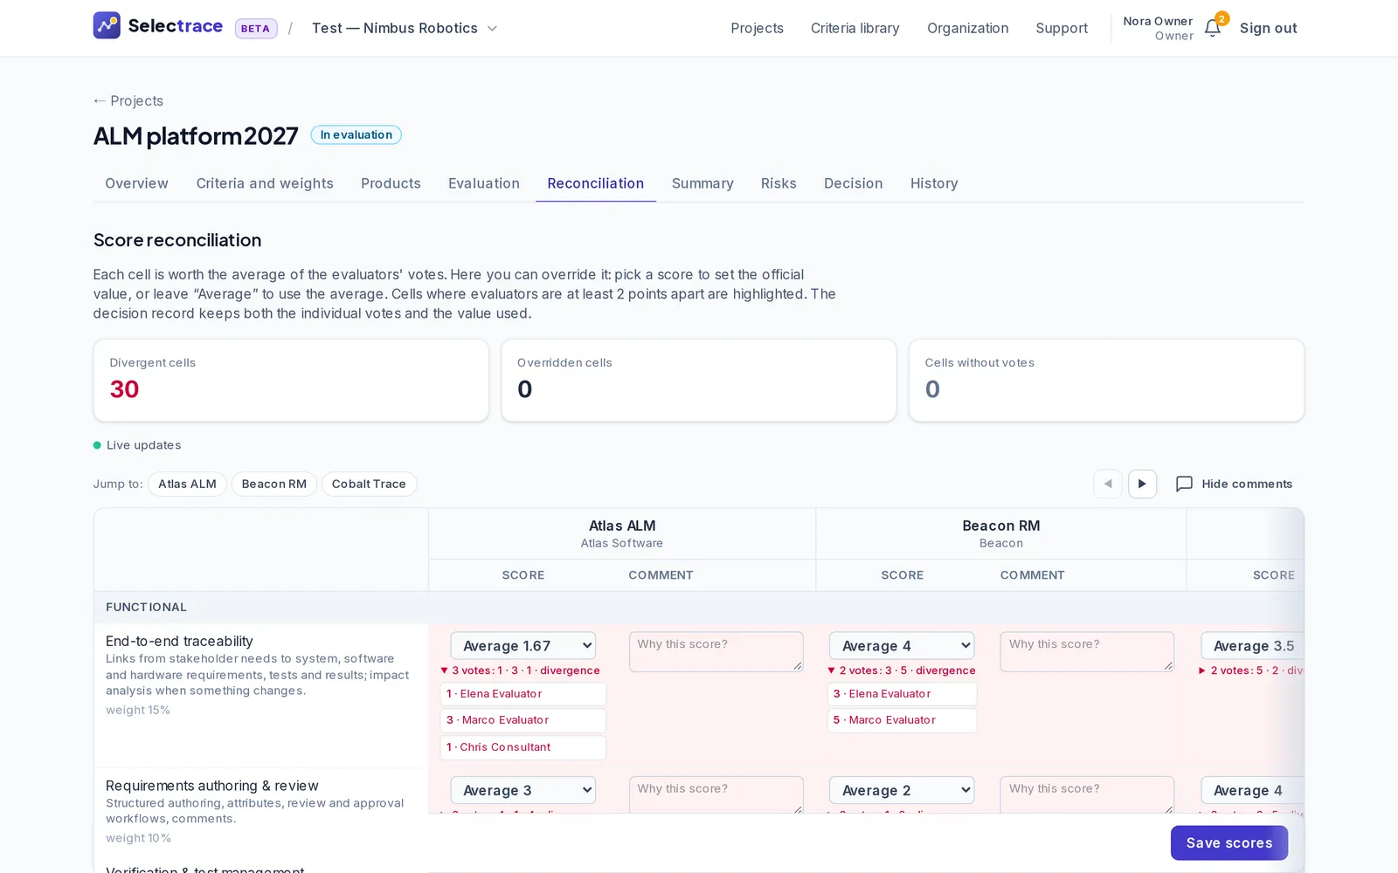Jump to the Beacon RM column
Screen dimensions: 1398x873
point(274,484)
